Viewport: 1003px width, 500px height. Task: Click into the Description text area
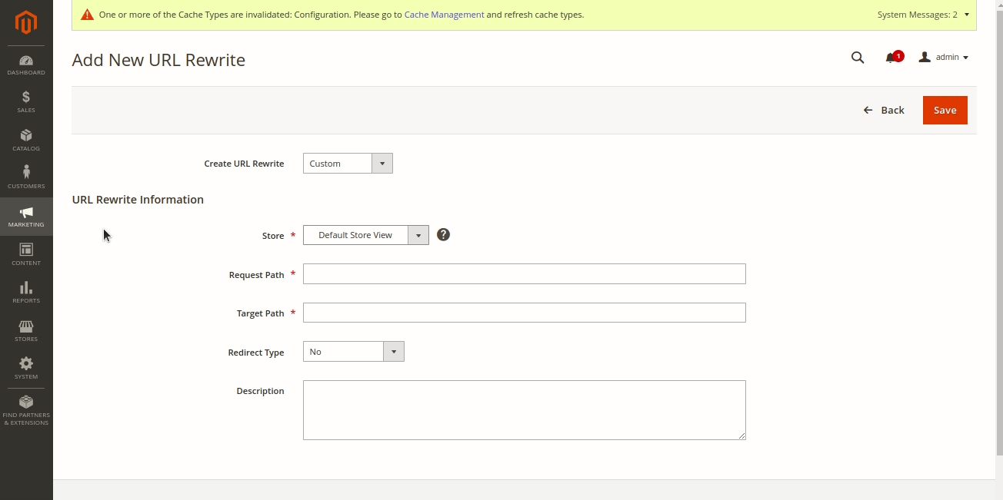(x=525, y=410)
